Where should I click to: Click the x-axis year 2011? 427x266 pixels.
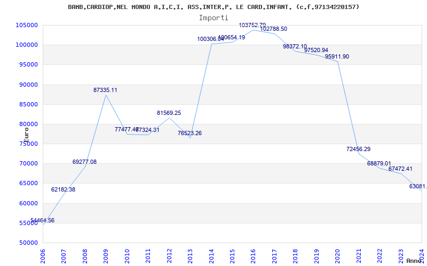[148, 256]
